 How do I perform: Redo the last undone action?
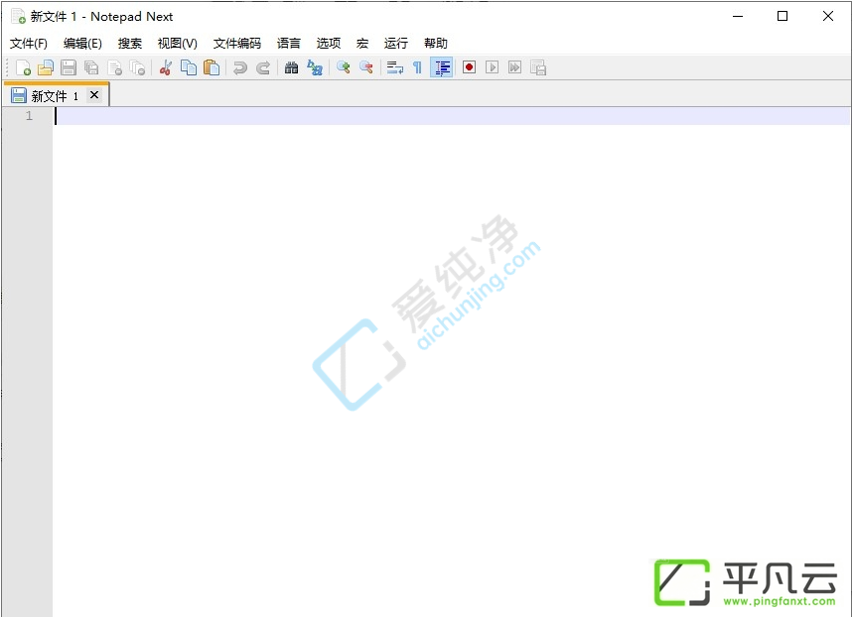coord(263,67)
